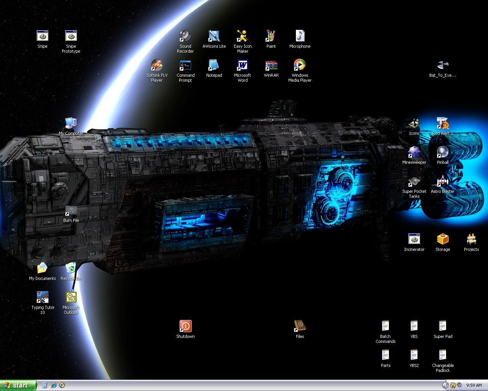The height and width of the screenshot is (391, 488).
Task: Launch Internet Explorer from Quick Launch
Action: (x=53, y=385)
